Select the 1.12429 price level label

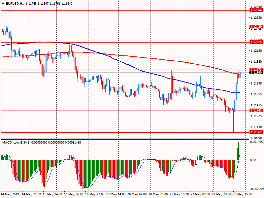[256, 27]
